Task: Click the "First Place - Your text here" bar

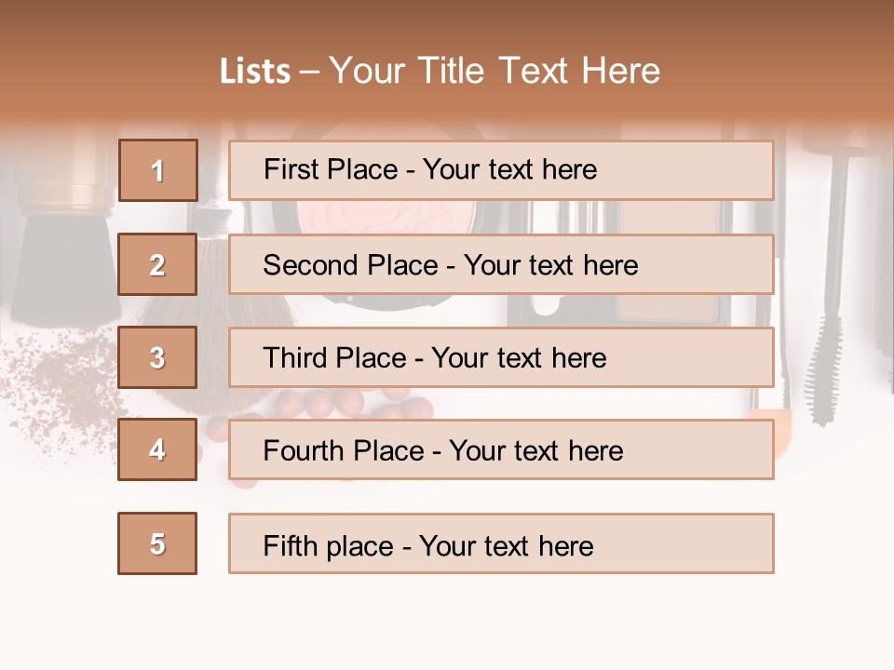Action: click(501, 170)
